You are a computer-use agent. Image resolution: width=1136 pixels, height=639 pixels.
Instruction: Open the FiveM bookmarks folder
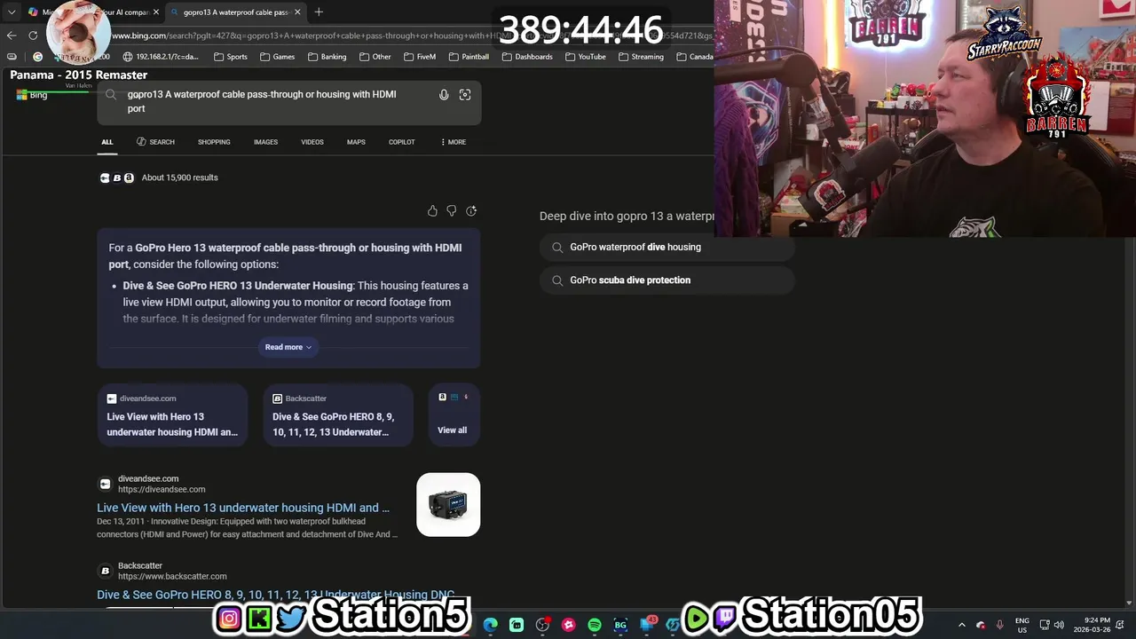point(420,57)
